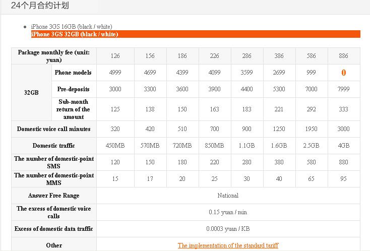This screenshot has width=370, height=251.
Task: Click the 510 voice minutes cell
Action: 182,129
